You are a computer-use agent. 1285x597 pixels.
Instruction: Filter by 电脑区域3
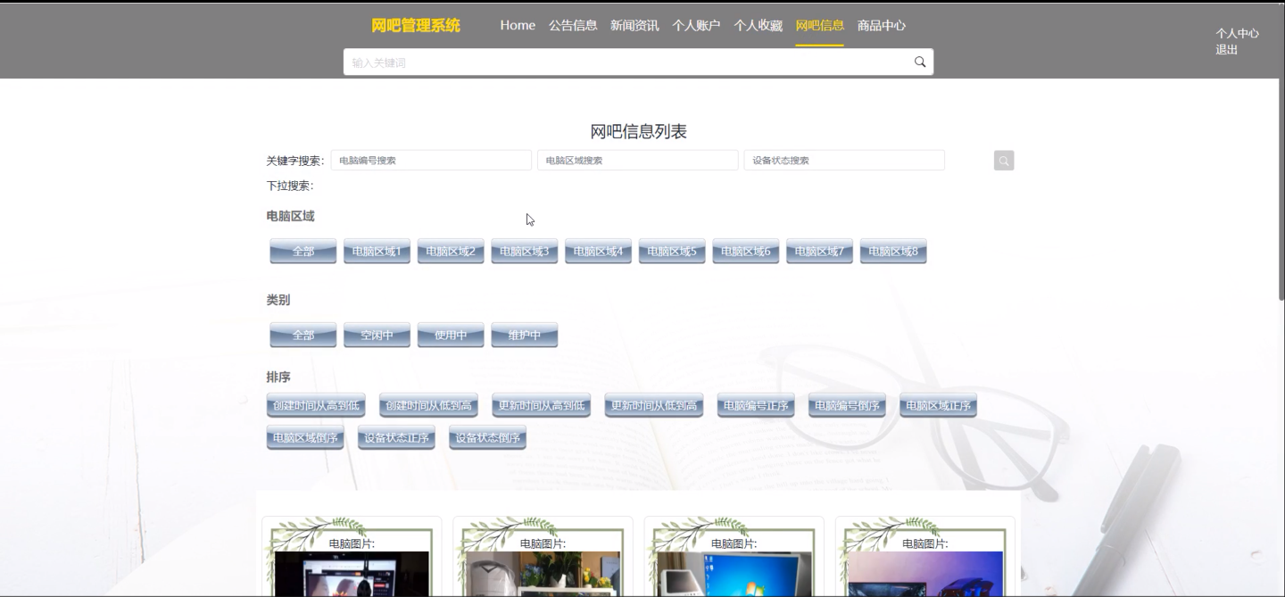525,252
